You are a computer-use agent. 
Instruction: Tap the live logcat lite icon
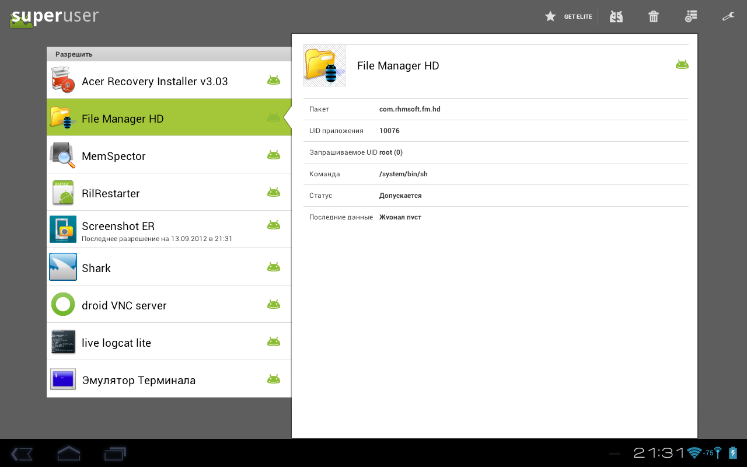point(63,341)
